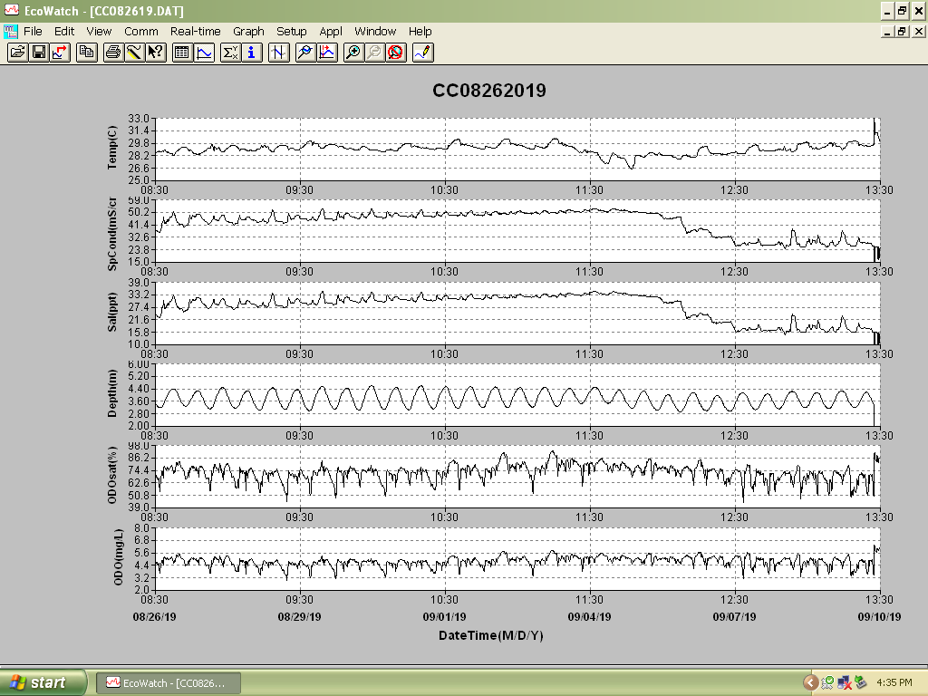Select the EcoWatch taskbar button
Viewport: 928px width, 696px height.
(168, 683)
